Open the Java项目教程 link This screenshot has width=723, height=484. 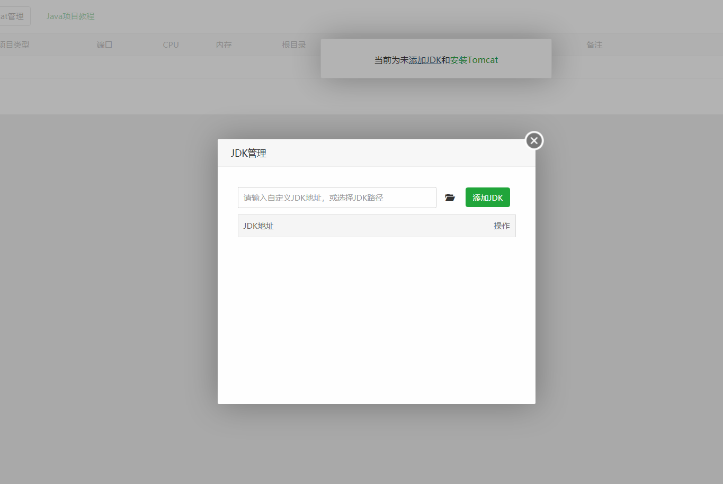[x=70, y=16]
